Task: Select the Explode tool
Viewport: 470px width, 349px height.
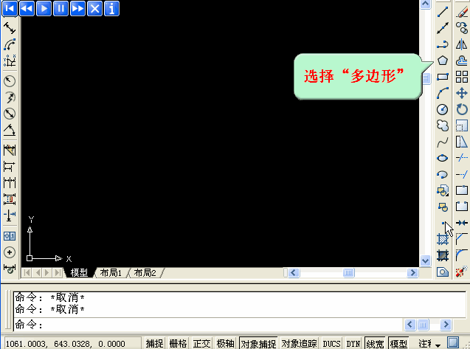Action: (x=462, y=272)
